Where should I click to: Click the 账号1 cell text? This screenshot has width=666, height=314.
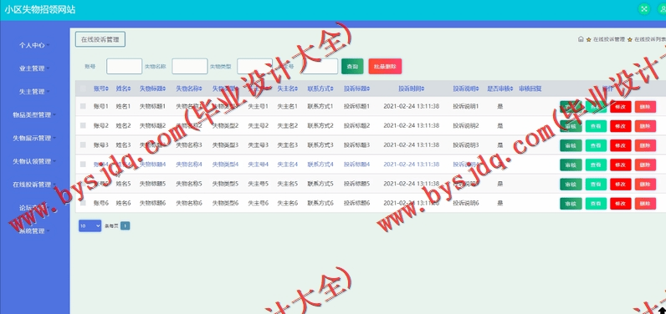(101, 106)
